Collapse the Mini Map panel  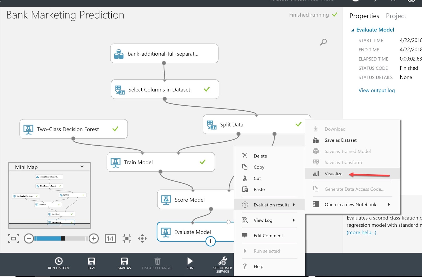point(81,167)
